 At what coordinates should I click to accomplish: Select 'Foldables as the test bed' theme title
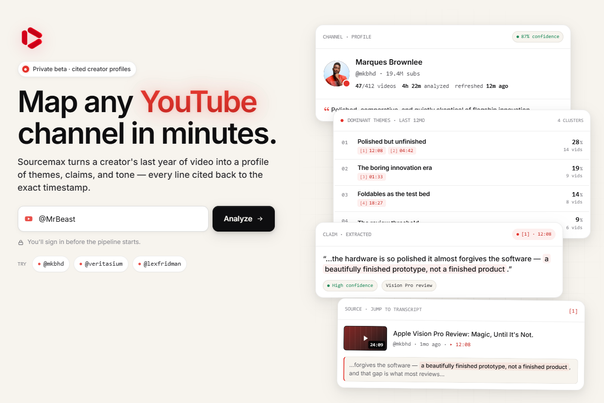click(393, 194)
